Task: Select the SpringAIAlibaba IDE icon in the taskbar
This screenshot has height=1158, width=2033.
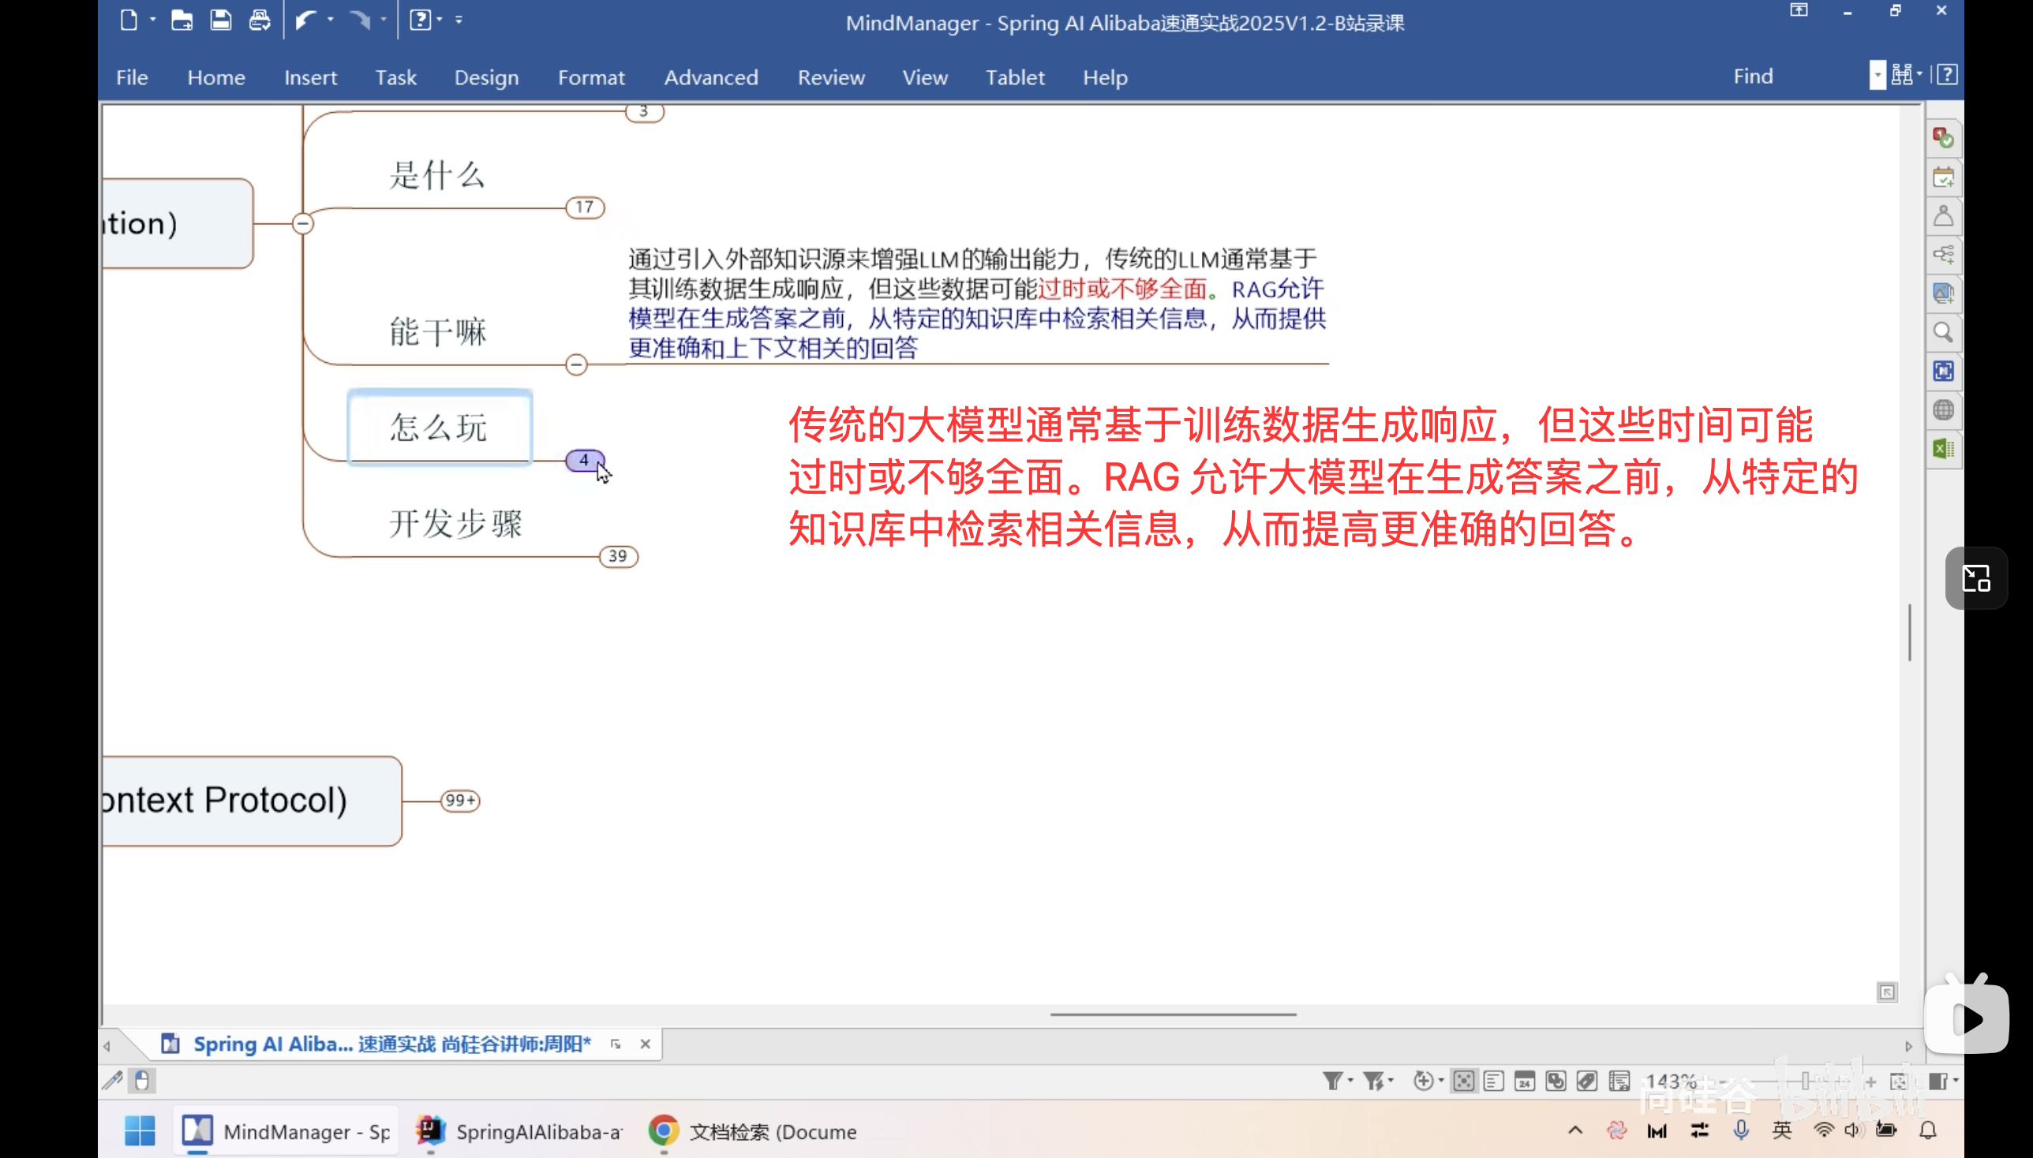Action: click(429, 1130)
